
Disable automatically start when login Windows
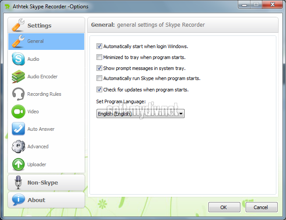coord(99,46)
